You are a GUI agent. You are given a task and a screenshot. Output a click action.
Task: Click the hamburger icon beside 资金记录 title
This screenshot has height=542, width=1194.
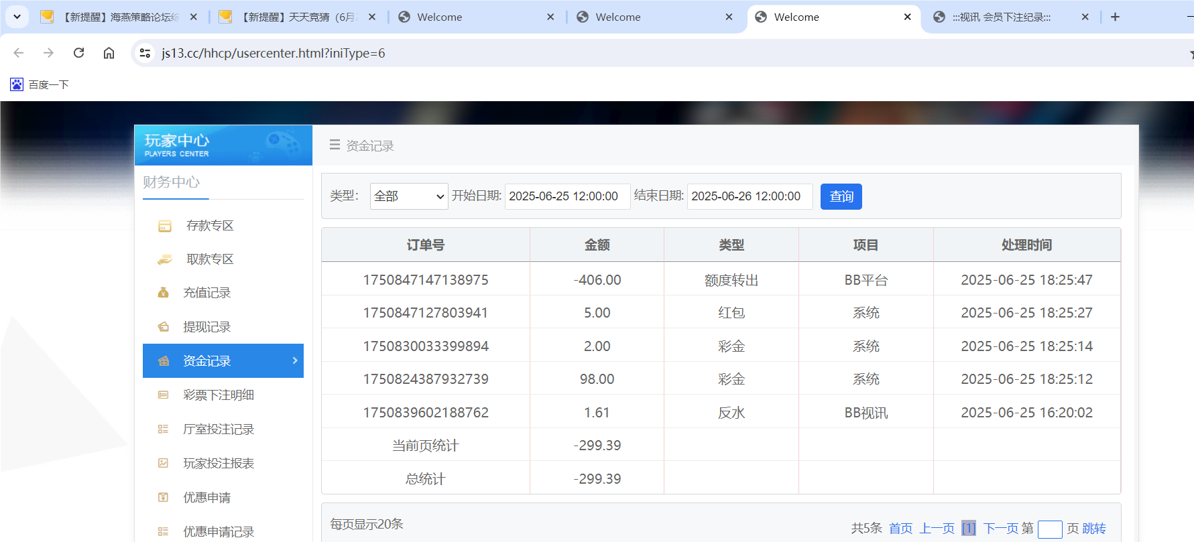[335, 145]
